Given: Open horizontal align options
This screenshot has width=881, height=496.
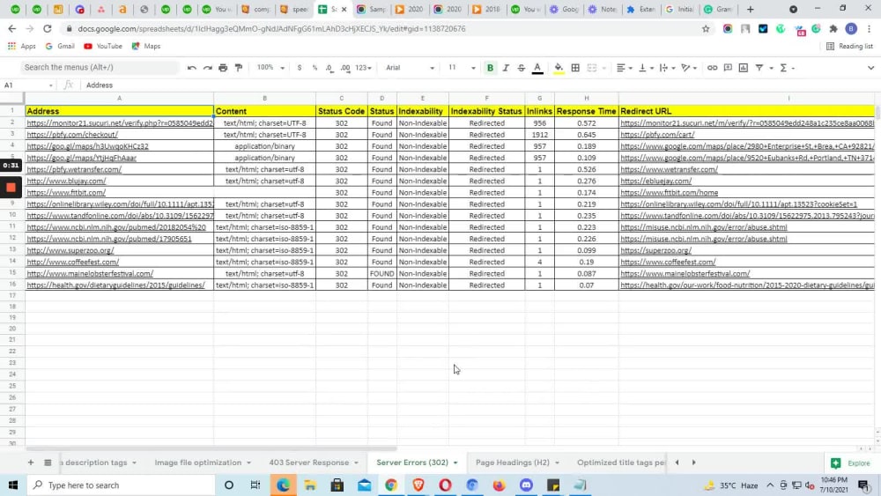Looking at the screenshot, I should pos(624,68).
